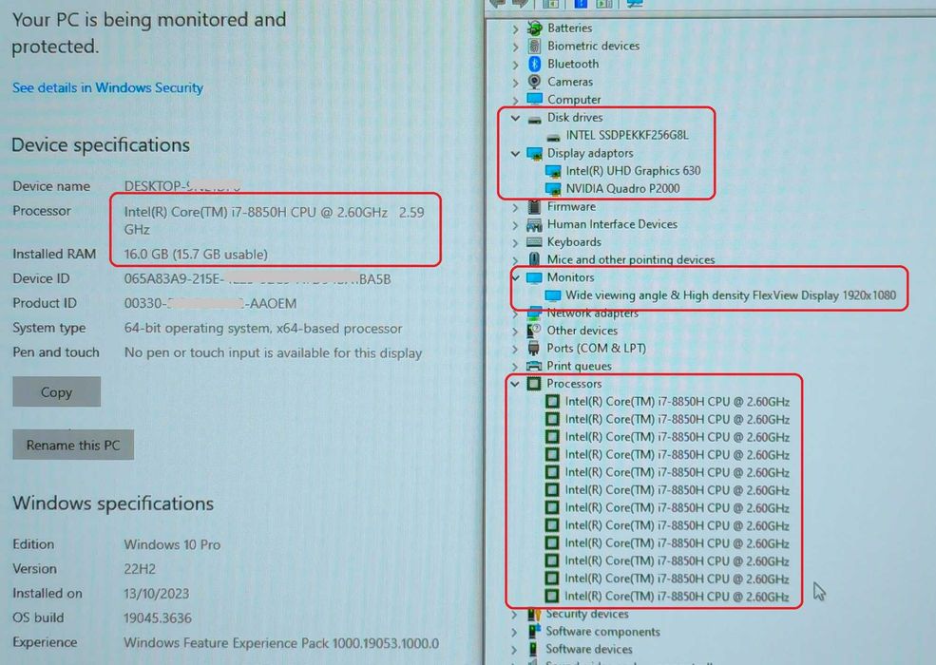
Task: Select the Cameras webcam icon
Action: (x=534, y=82)
